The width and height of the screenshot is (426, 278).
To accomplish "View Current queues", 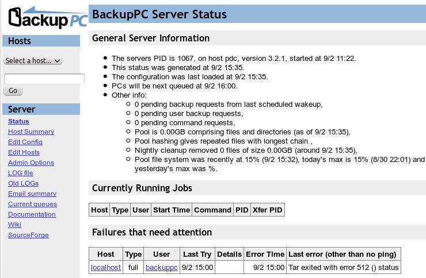I will (x=32, y=204).
